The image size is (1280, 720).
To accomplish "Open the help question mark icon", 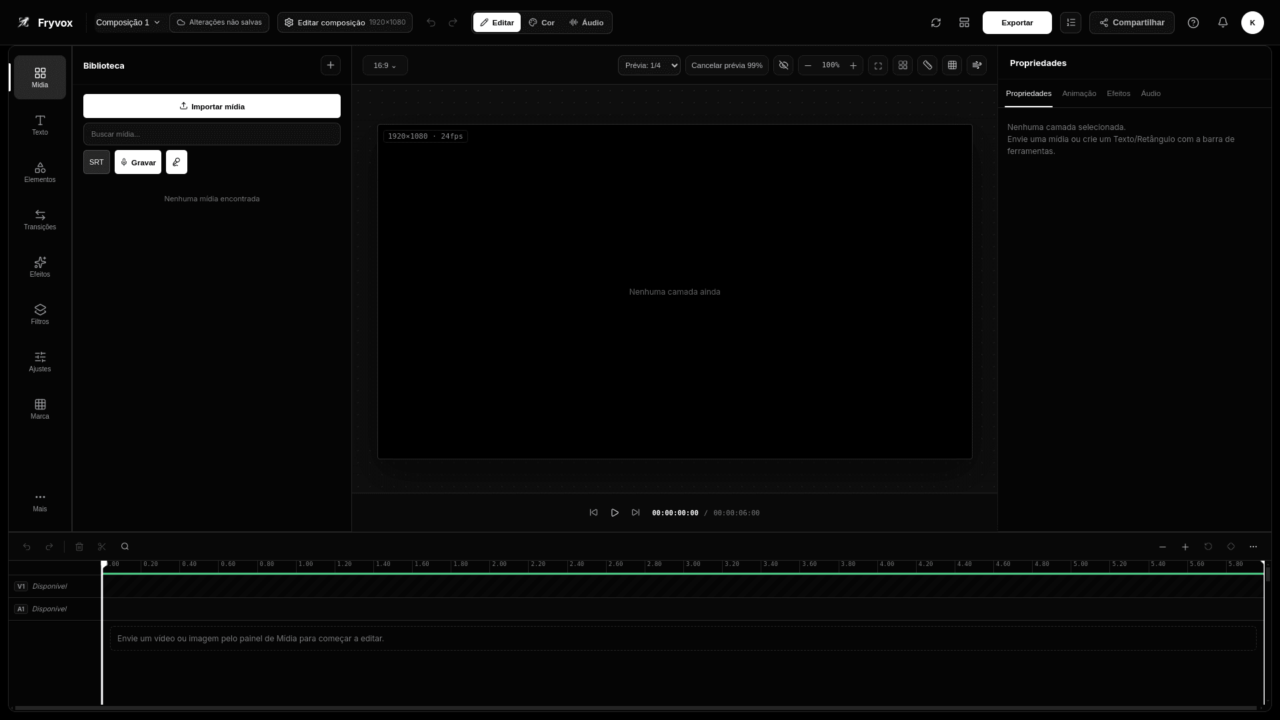I will click(1193, 23).
